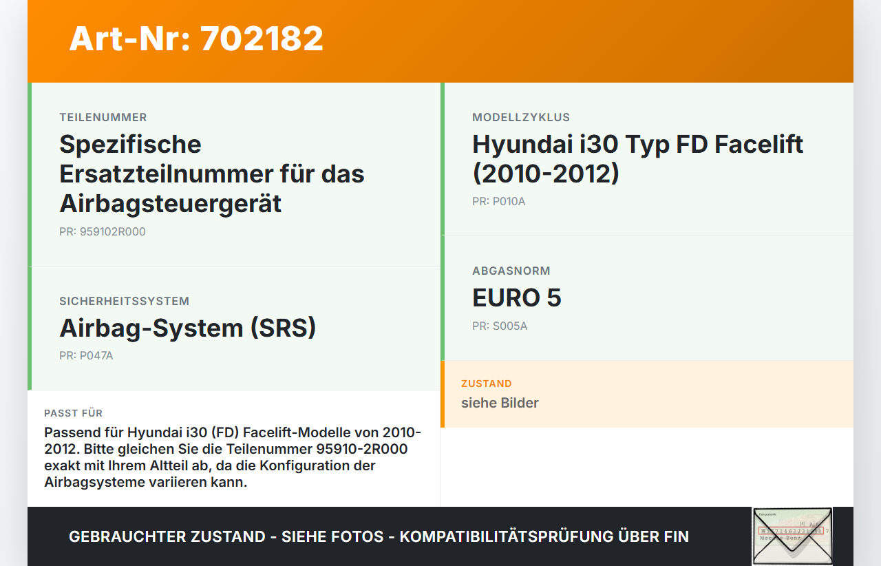This screenshot has width=881, height=566.
Task: Open the vehicle registration thumbnail image
Action: tap(792, 536)
